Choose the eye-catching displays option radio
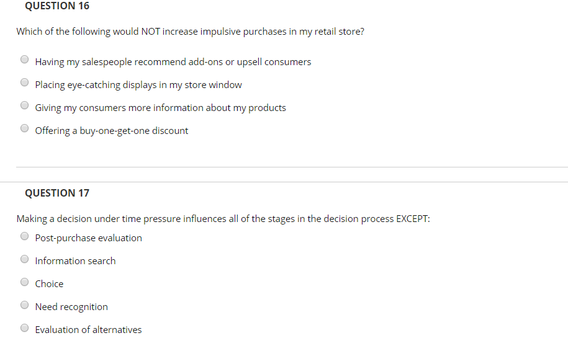Image resolution: width=568 pixels, height=351 pixels. point(24,82)
